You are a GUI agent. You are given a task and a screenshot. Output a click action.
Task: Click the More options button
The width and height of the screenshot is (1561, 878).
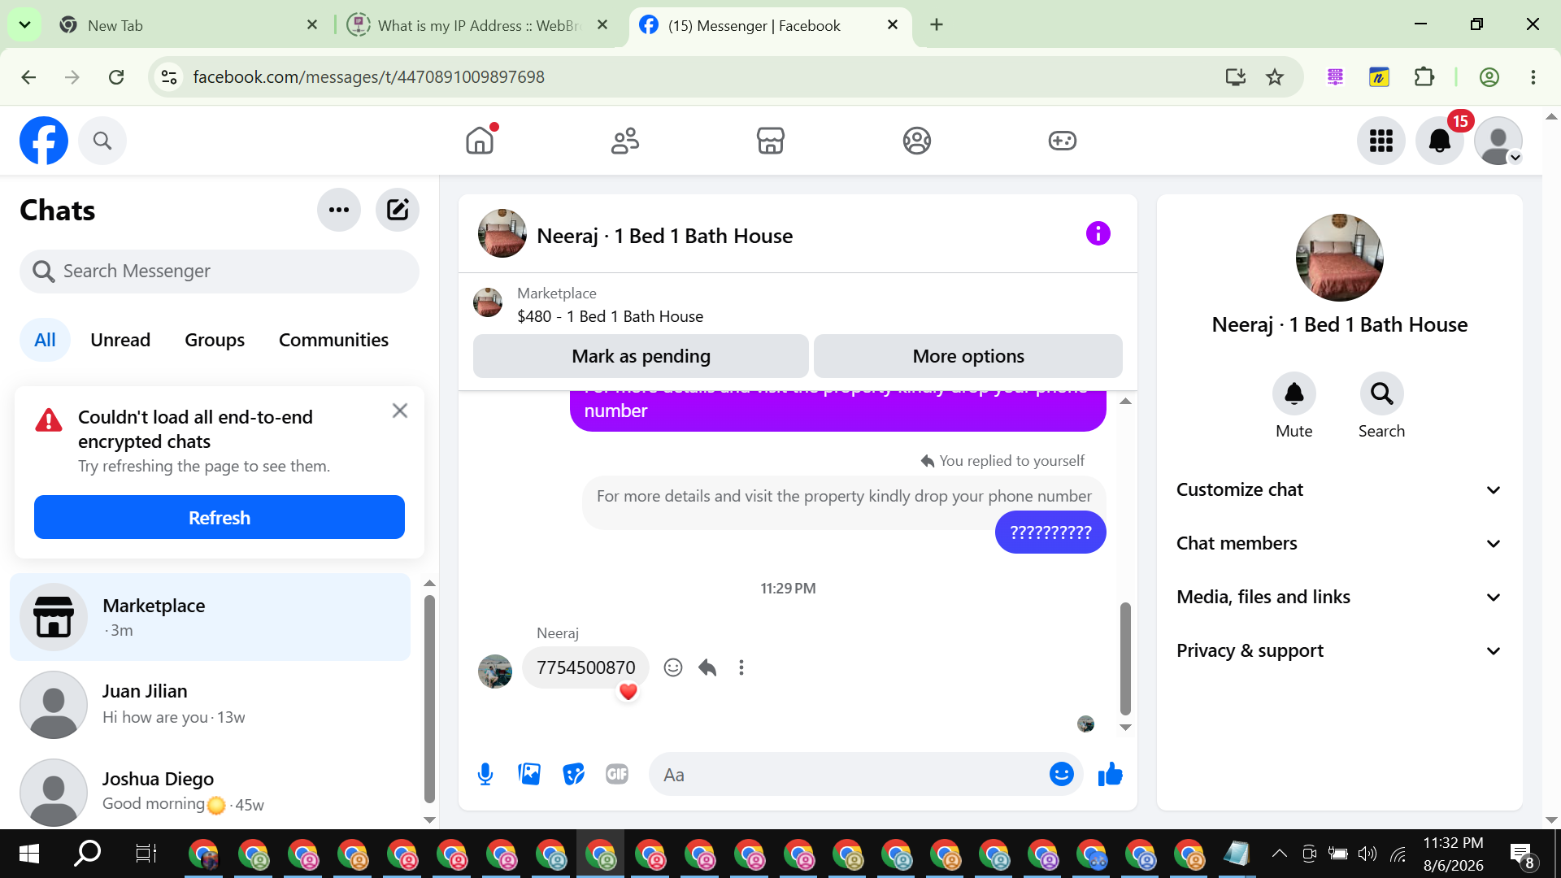[968, 356]
